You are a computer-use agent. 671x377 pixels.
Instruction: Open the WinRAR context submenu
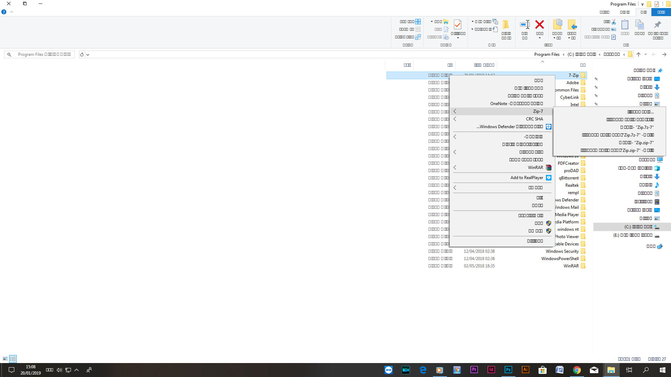click(502, 168)
